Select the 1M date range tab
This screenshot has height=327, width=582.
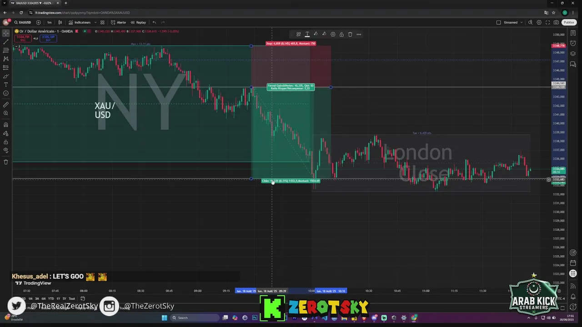[30, 298]
